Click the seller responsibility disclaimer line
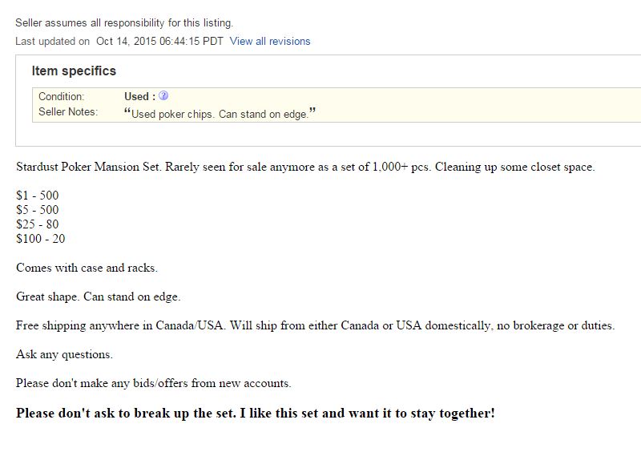 (124, 23)
